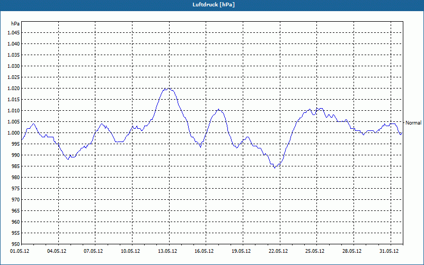424x265 pixels.
Task: Click the pressure peak near 13.05.12
Action: [x=168, y=89]
